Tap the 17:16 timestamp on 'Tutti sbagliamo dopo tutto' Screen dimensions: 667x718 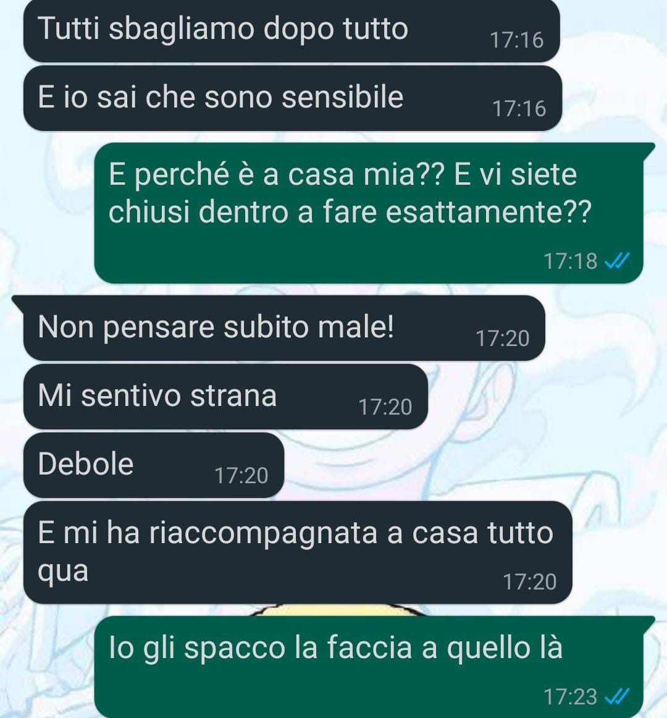[x=517, y=40]
